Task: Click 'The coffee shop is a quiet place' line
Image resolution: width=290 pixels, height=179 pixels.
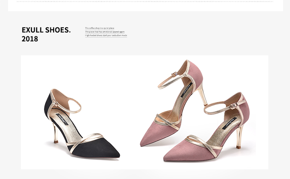Action: coord(99,28)
